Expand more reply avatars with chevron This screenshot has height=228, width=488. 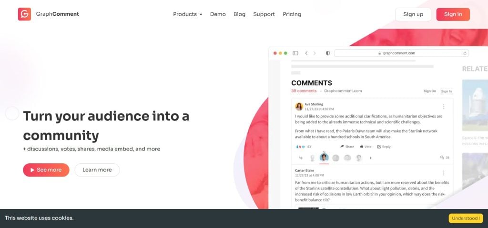tap(371, 158)
